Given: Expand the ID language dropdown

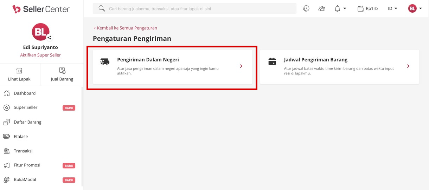Looking at the screenshot, I should [392, 9].
